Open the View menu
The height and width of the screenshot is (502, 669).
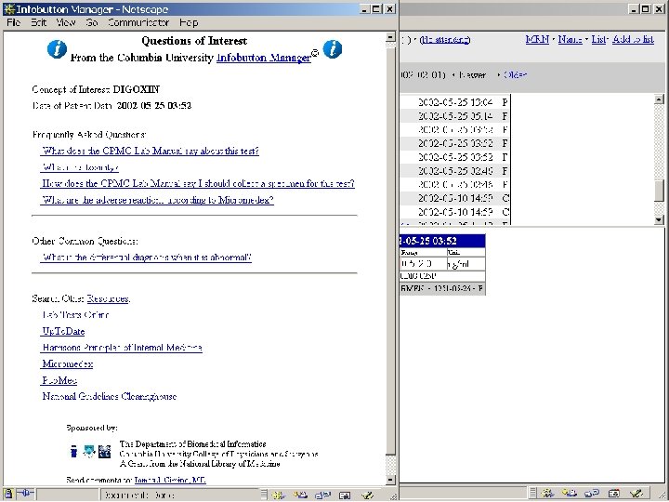pyautogui.click(x=66, y=22)
